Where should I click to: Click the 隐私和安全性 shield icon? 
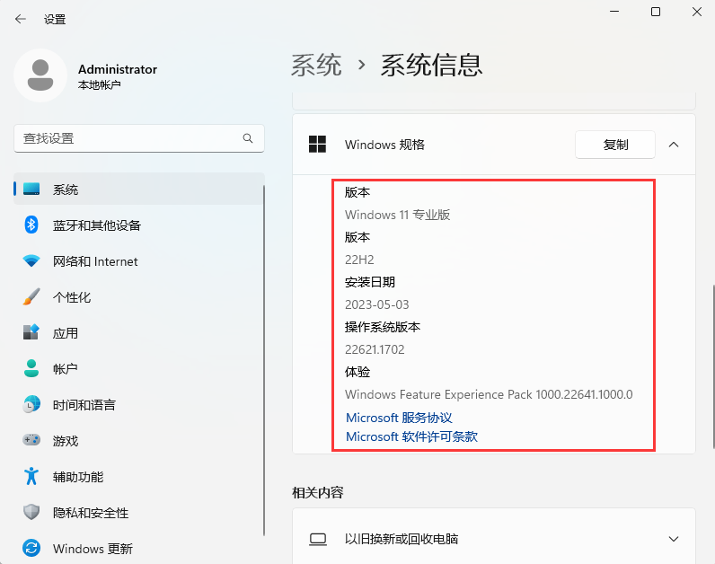coord(31,512)
